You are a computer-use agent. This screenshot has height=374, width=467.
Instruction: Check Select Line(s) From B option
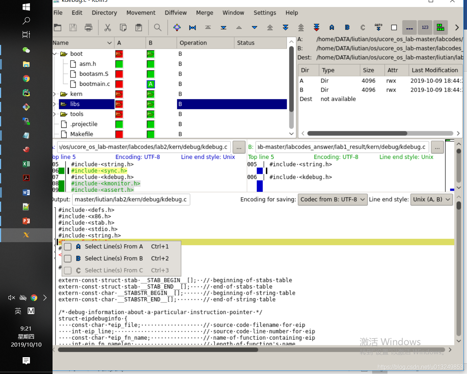[x=67, y=259]
